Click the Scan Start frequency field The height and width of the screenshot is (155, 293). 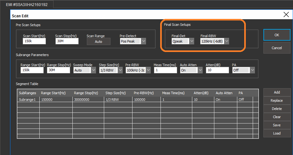tap(34, 41)
